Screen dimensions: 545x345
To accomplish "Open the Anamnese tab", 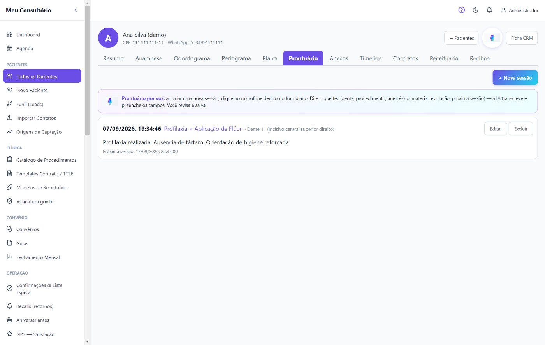I will (x=149, y=58).
